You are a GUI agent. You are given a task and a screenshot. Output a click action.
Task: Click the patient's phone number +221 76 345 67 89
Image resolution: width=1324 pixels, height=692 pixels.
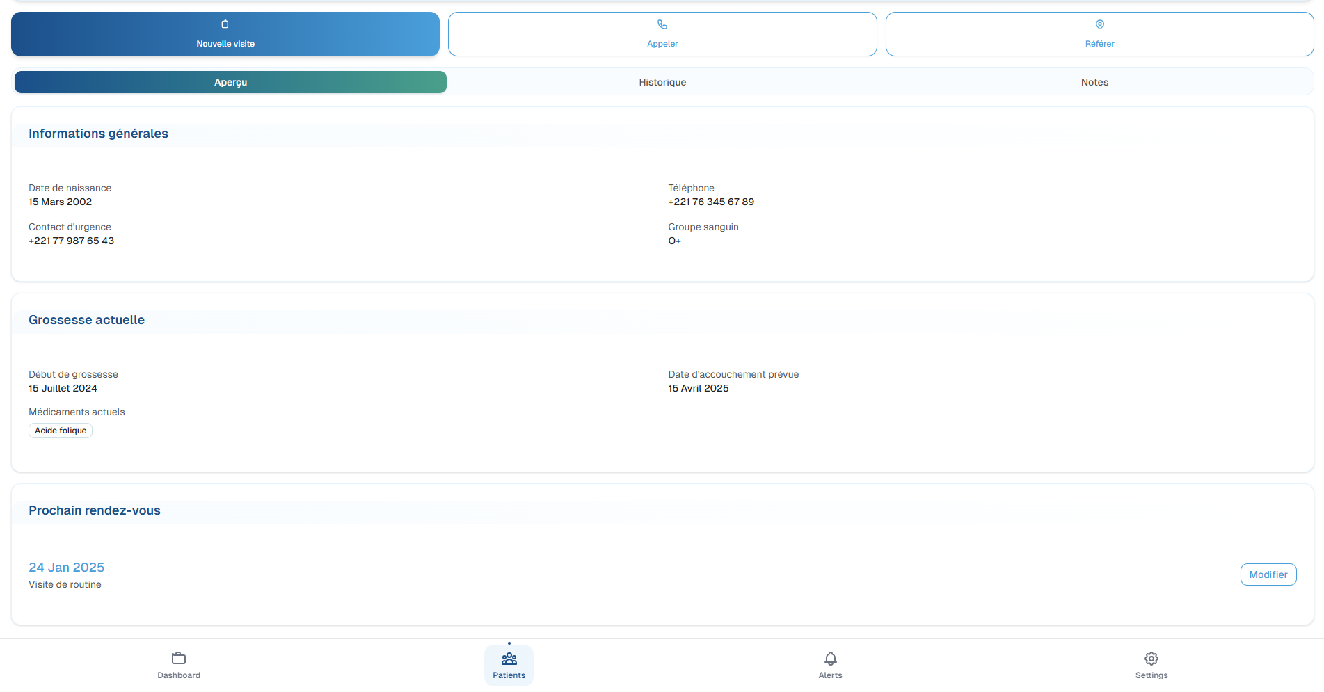coord(710,202)
